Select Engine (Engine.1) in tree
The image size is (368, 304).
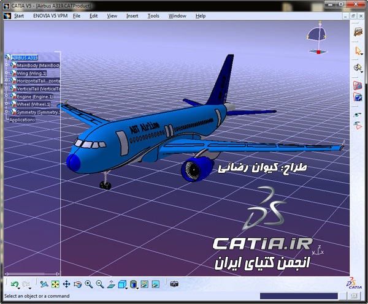[35, 97]
